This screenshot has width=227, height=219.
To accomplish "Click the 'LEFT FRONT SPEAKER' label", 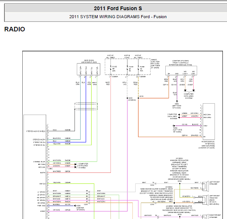I will coord(215,183).
